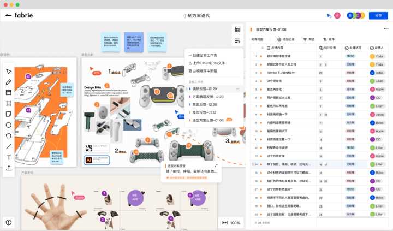Click the 筛选 filter button
The height and width of the screenshot is (231, 393).
point(309,39)
